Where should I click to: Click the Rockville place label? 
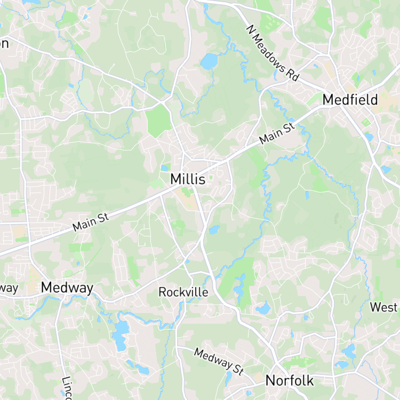tap(183, 292)
